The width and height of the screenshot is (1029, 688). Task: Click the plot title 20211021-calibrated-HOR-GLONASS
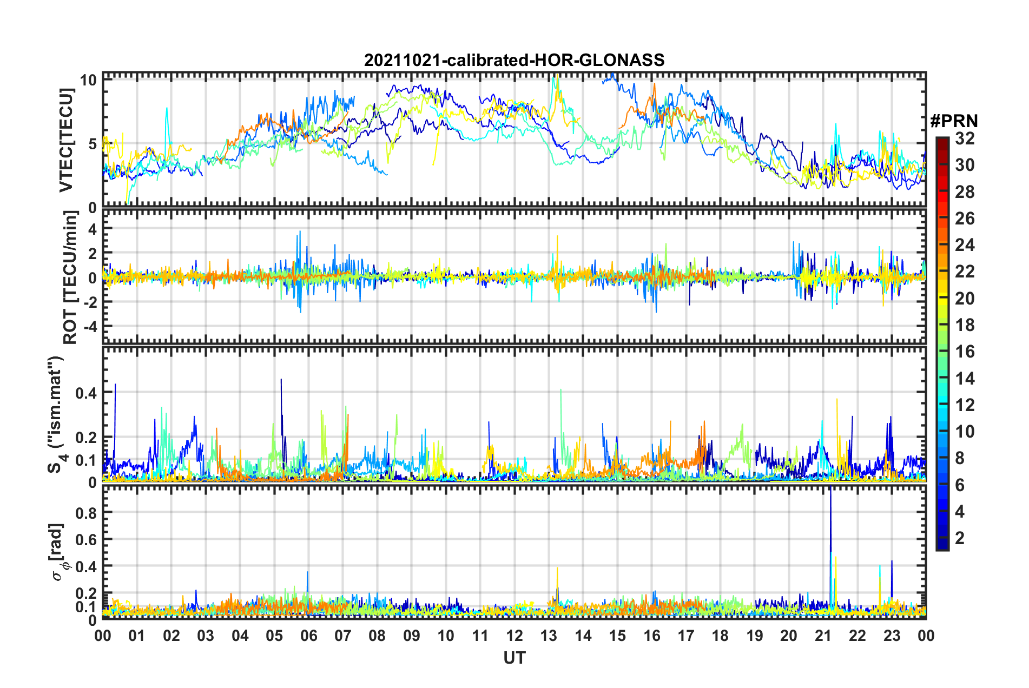514,60
